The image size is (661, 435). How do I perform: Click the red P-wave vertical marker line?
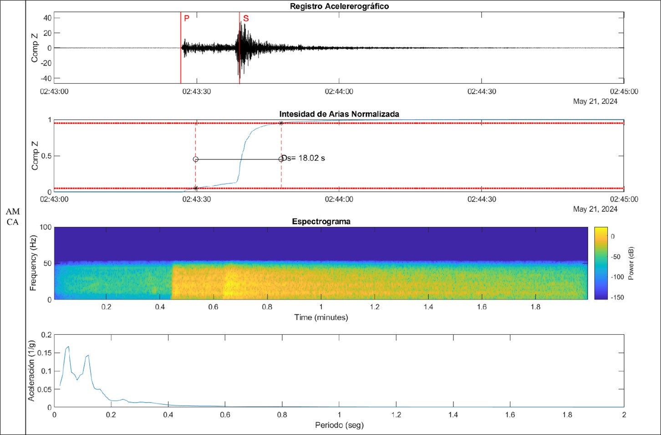click(181, 48)
